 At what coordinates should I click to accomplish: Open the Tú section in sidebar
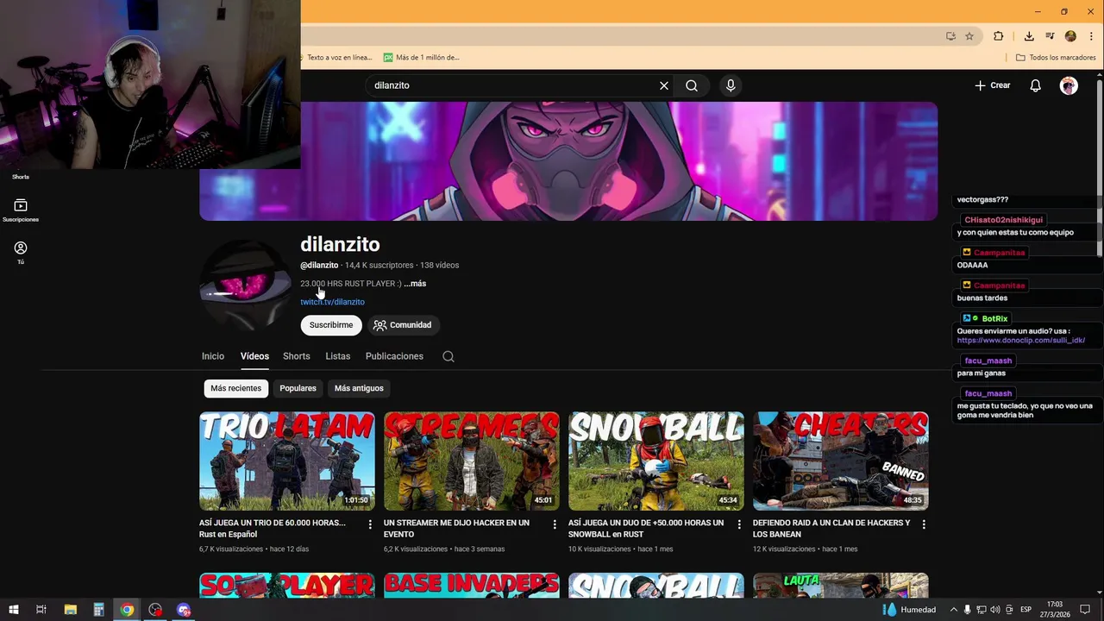pyautogui.click(x=21, y=252)
